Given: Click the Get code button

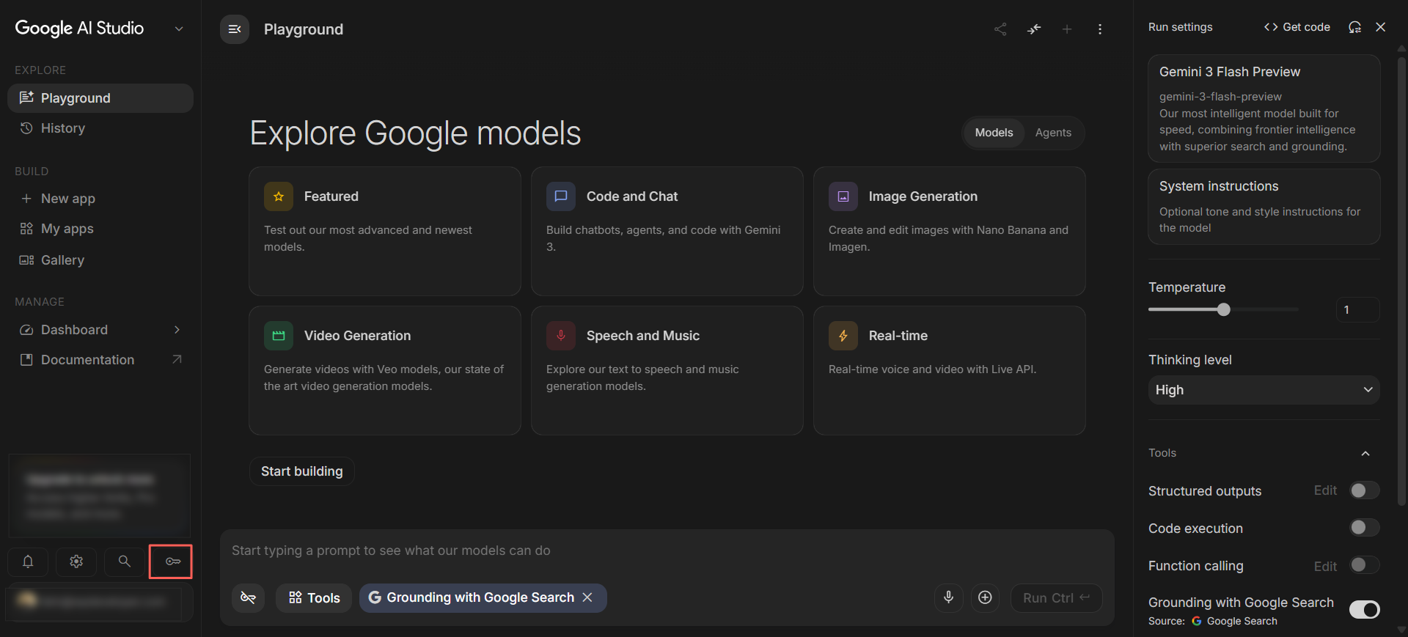Looking at the screenshot, I should pos(1297,27).
